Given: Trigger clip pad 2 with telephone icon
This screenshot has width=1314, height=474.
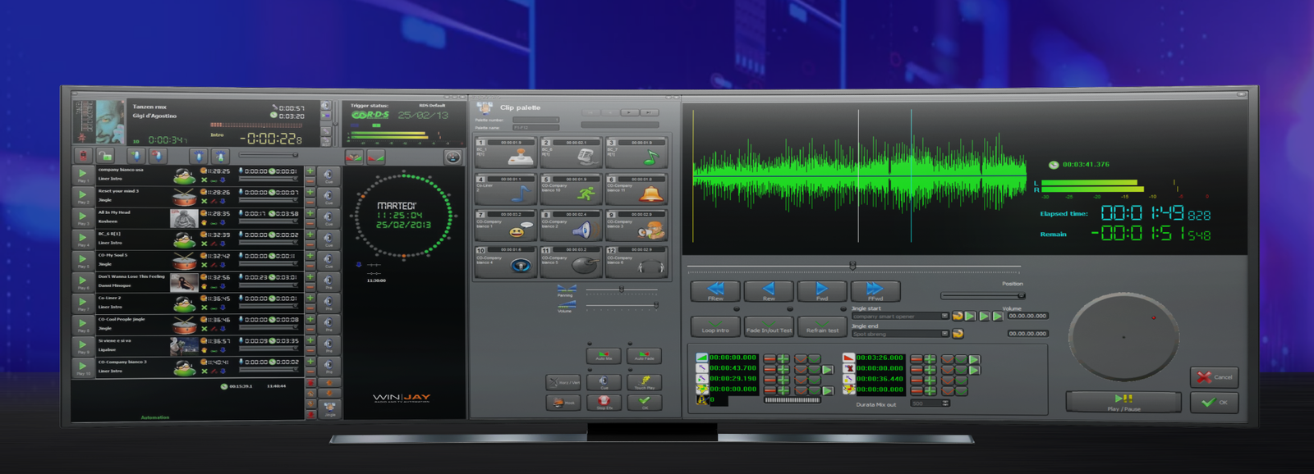Looking at the screenshot, I should pos(571,153).
